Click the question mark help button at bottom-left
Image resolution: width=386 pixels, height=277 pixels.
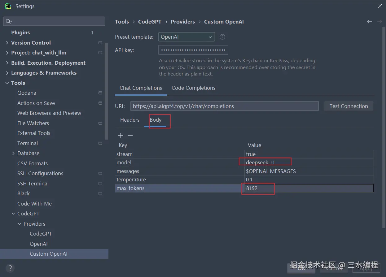(10, 268)
